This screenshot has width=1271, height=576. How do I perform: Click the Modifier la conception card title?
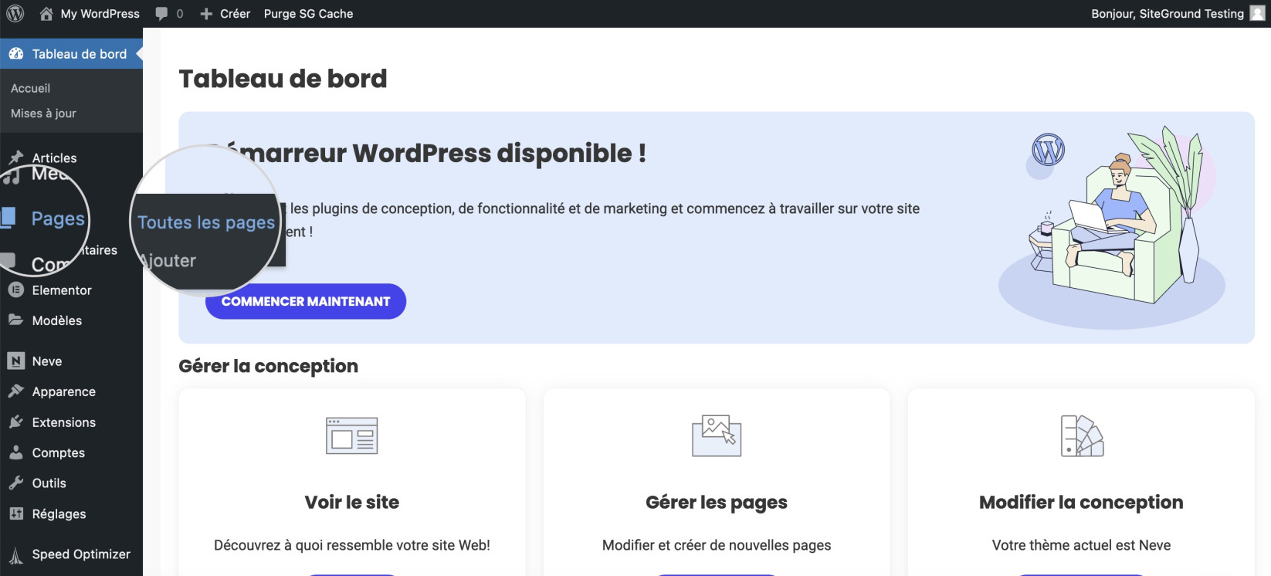[1081, 503]
